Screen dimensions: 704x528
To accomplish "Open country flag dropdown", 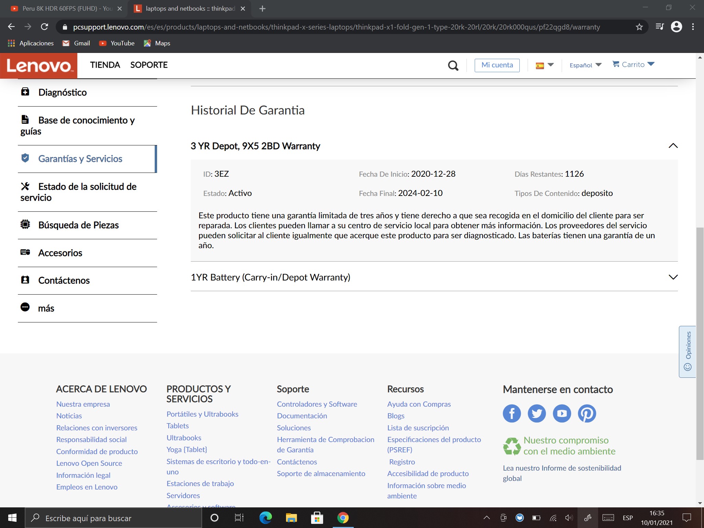I will [x=544, y=65].
